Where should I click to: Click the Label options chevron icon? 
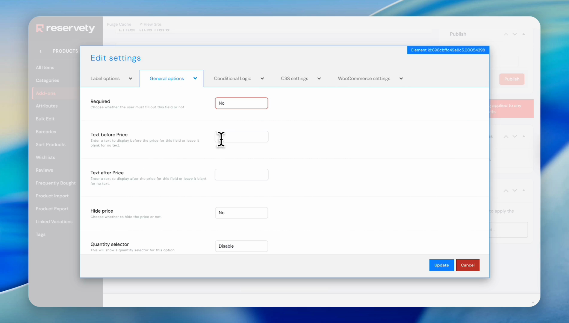coord(131,79)
